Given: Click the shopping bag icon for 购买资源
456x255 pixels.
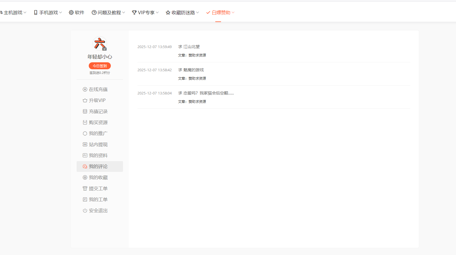Looking at the screenshot, I should pyautogui.click(x=85, y=123).
